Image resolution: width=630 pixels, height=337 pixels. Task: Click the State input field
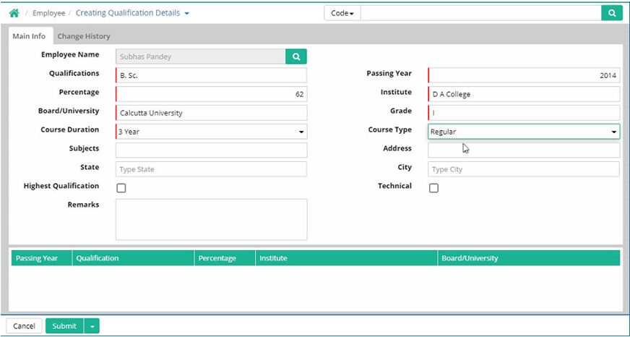click(211, 169)
